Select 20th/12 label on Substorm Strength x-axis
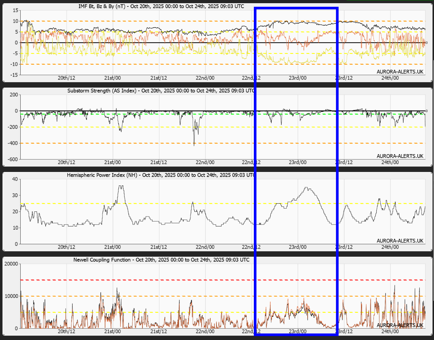Image resolution: width=434 pixels, height=340 pixels. 66,162
